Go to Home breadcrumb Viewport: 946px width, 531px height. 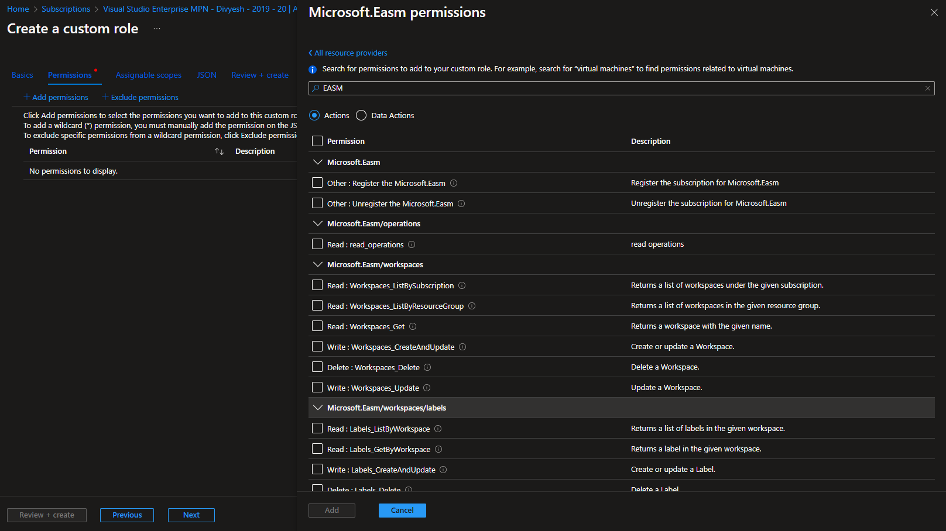(x=18, y=9)
